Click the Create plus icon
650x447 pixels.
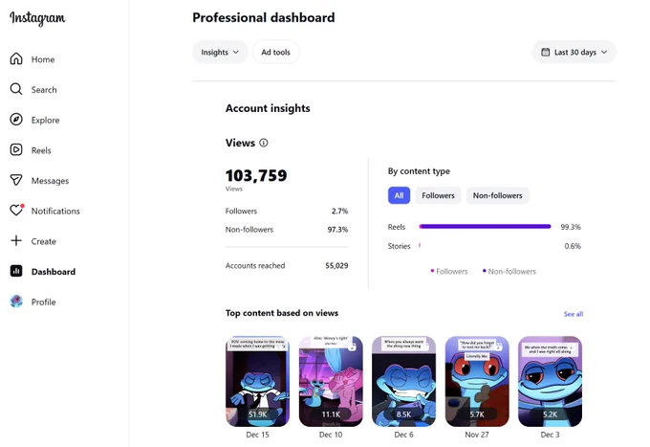pyautogui.click(x=16, y=240)
